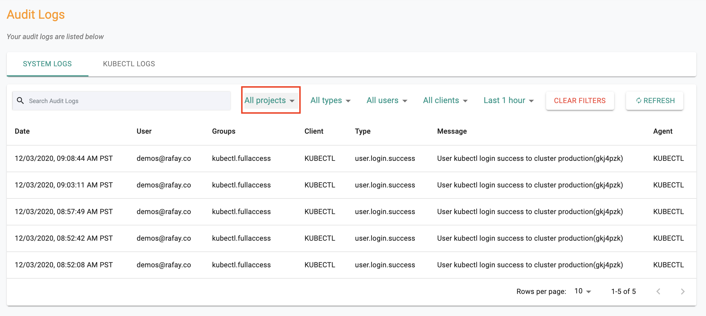
Task: Switch to the System Logs tab
Action: tap(47, 64)
